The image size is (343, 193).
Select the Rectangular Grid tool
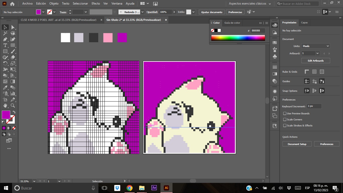(13, 45)
